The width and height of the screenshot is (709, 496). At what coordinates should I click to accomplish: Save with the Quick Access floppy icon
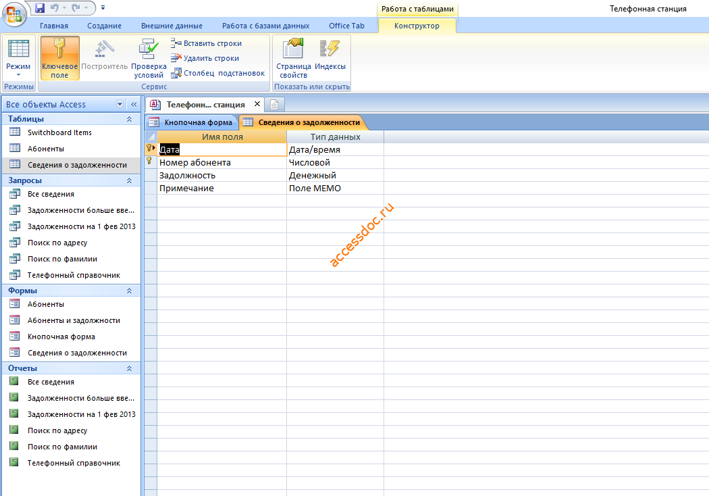pyautogui.click(x=40, y=7)
